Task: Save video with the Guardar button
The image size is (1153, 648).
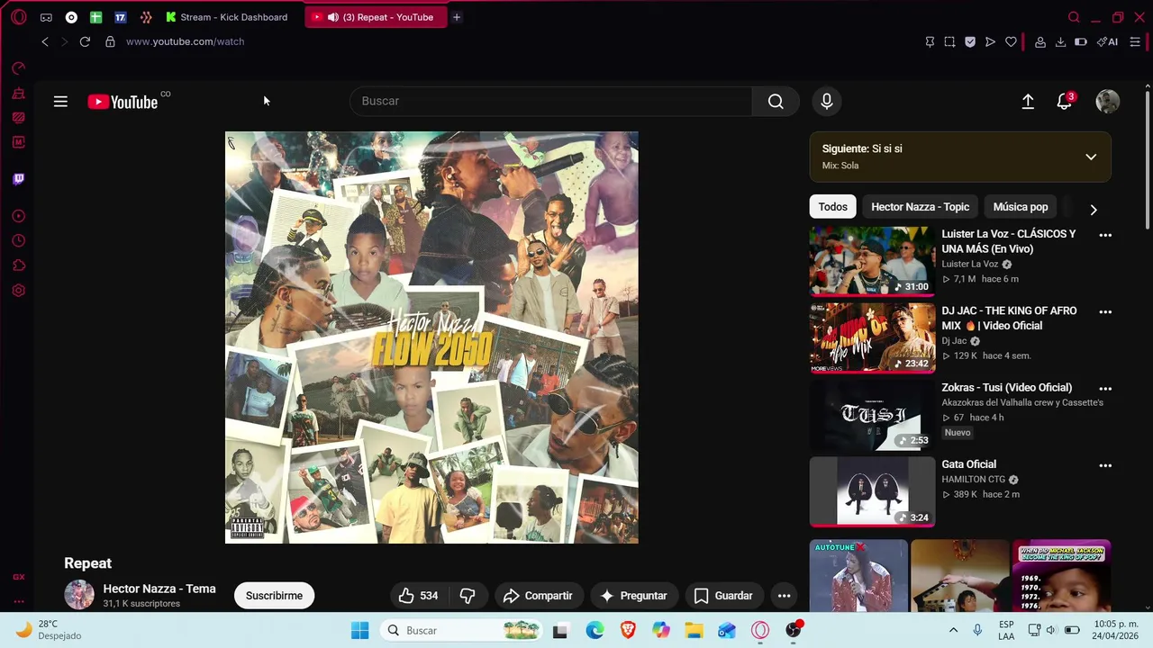Action: pyautogui.click(x=723, y=596)
